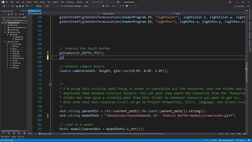The image size is (252, 142).
Task: Open the Auto dropdown next to debugger
Action: click(x=92, y=6)
